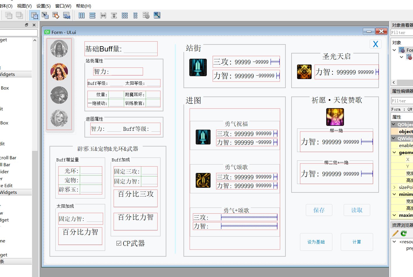Screen dimensions: 413x277
Task: Open the 帮助(H) menu
Action: click(84, 6)
